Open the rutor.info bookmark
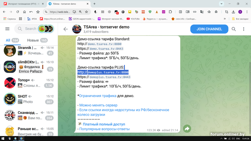The height and width of the screenshot is (141, 251). 184,19
